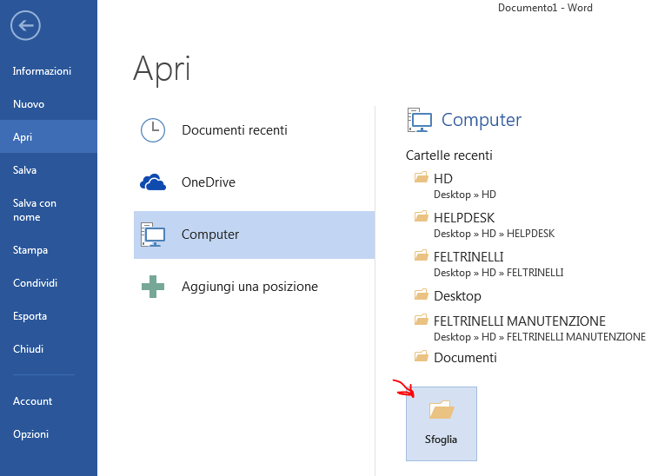
Task: Click the green plus Aggiungi una posizione icon
Action: [153, 287]
